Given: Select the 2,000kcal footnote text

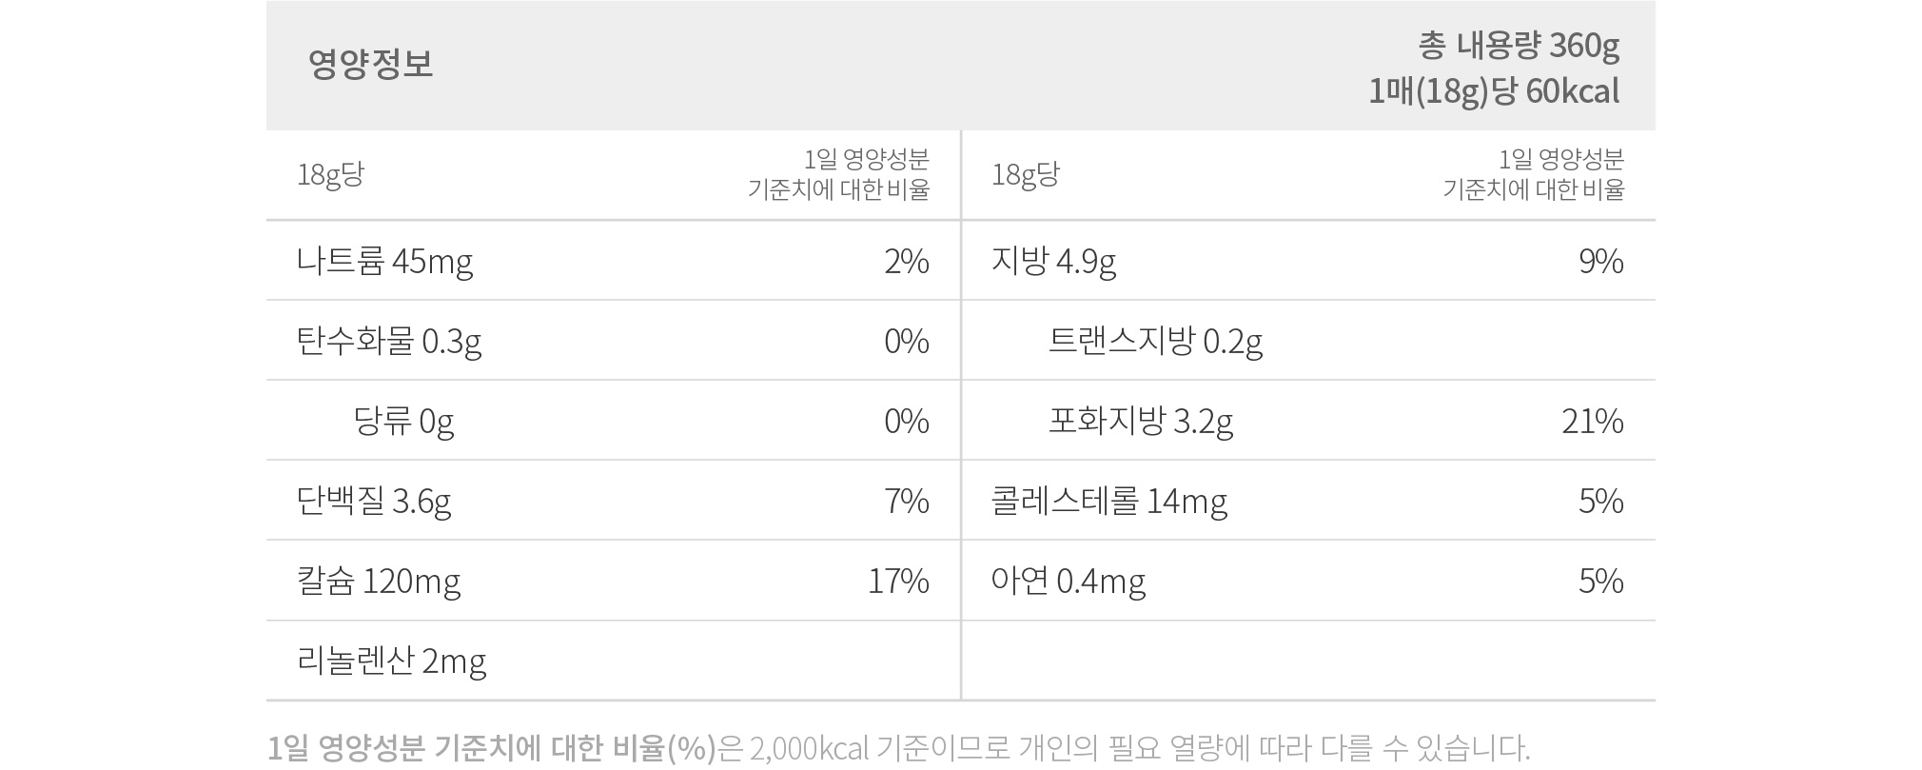Looking at the screenshot, I should [810, 748].
